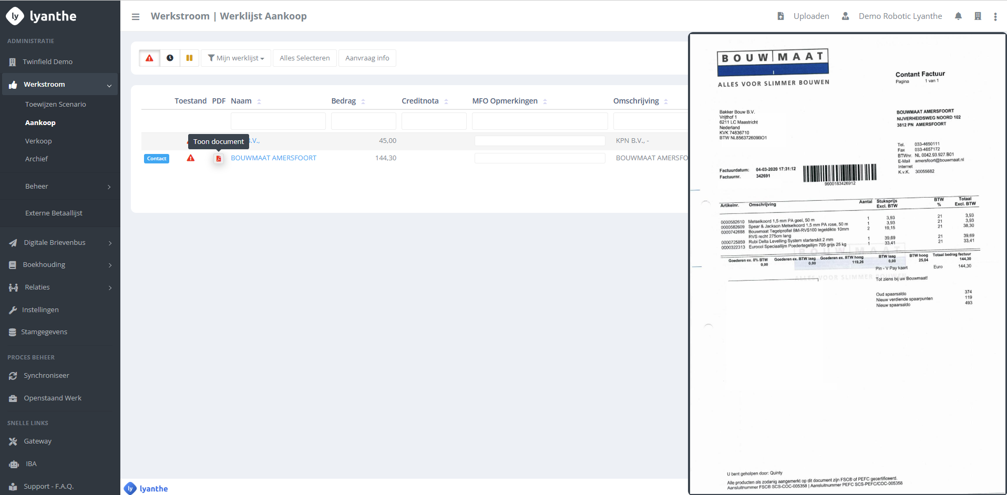Open the notifications bell icon
Viewport: 1007px width, 495px height.
pyautogui.click(x=958, y=16)
